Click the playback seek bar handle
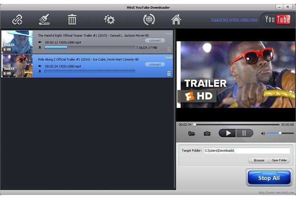The width and height of the screenshot is (296, 199). pyautogui.click(x=195, y=125)
